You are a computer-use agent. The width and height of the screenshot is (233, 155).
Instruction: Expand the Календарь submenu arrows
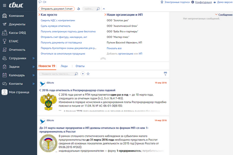click(33, 75)
